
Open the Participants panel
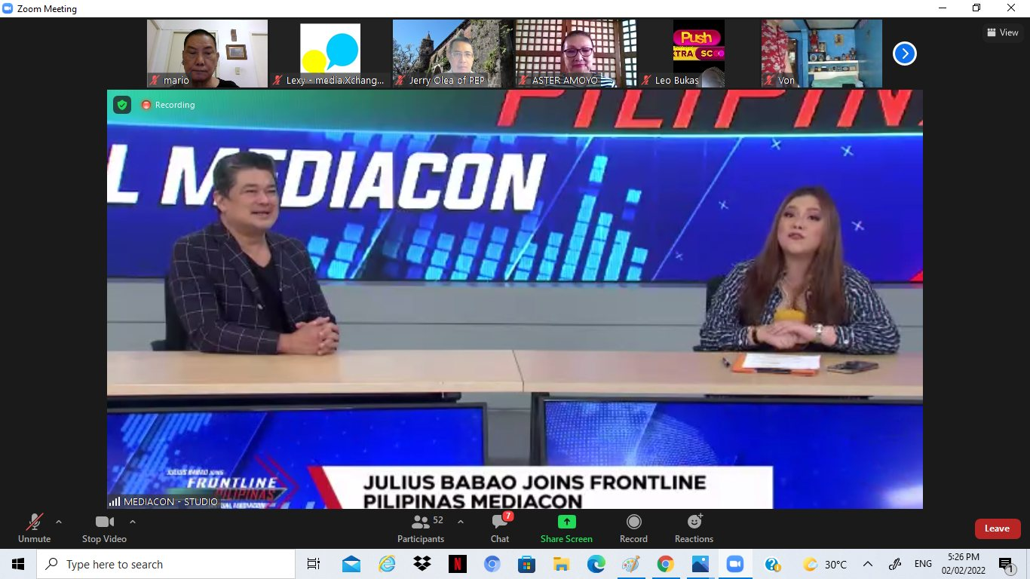pos(421,528)
